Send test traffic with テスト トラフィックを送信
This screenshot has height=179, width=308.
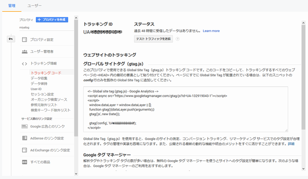(x=154, y=39)
